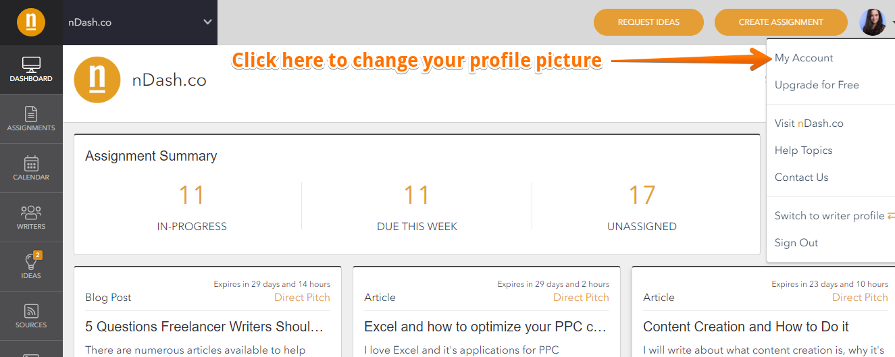Click the profile avatar picture

[873, 22]
